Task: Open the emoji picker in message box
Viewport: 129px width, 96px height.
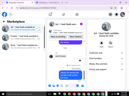Action: tap(77, 86)
